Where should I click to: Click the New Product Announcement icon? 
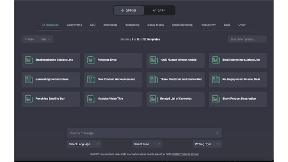tap(91, 79)
